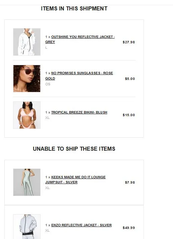
Task: View the silver lounge jumpsuit thumbnail
Action: 27,182
